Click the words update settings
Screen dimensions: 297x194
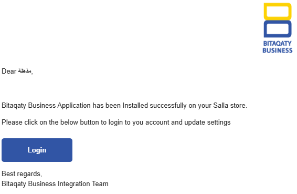[207, 122]
